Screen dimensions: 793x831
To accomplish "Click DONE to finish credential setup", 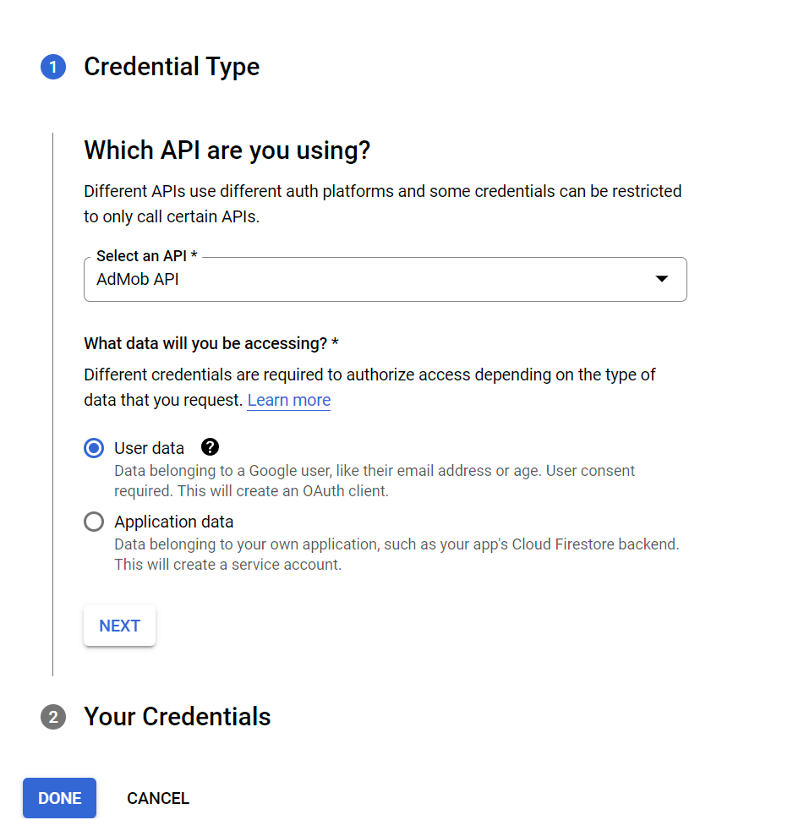I will click(58, 797).
